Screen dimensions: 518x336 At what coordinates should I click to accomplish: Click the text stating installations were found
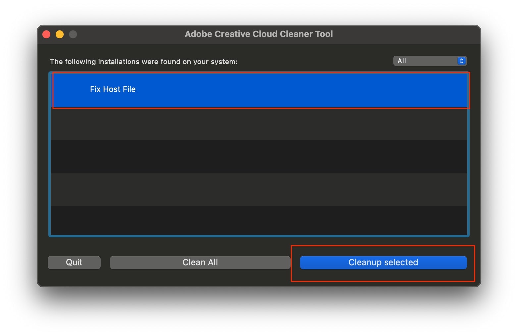(143, 62)
